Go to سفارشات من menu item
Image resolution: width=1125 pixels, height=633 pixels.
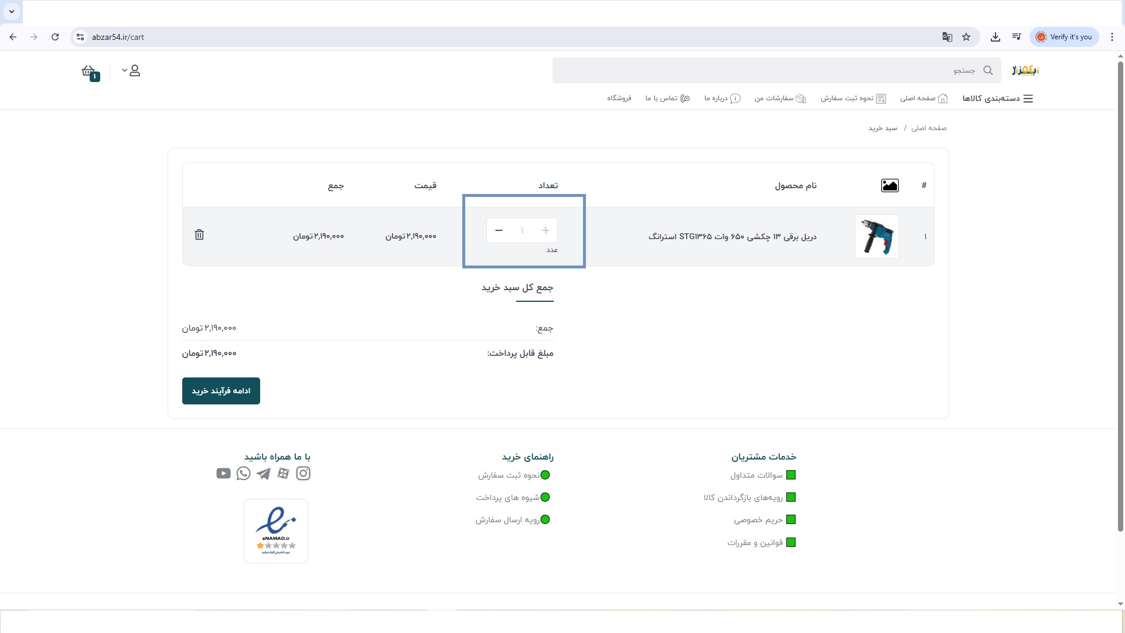tap(780, 98)
